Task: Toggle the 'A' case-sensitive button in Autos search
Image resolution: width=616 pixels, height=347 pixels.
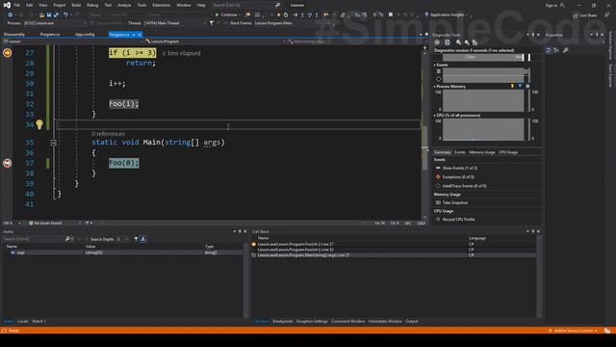Action: tap(143, 239)
